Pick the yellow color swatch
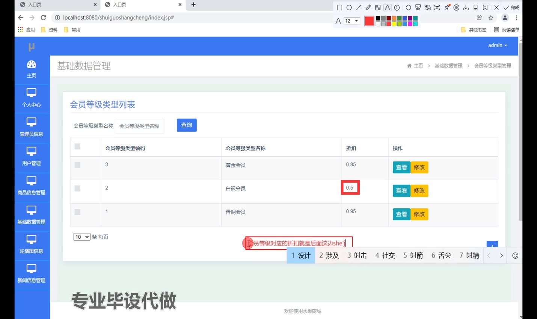 (394, 24)
